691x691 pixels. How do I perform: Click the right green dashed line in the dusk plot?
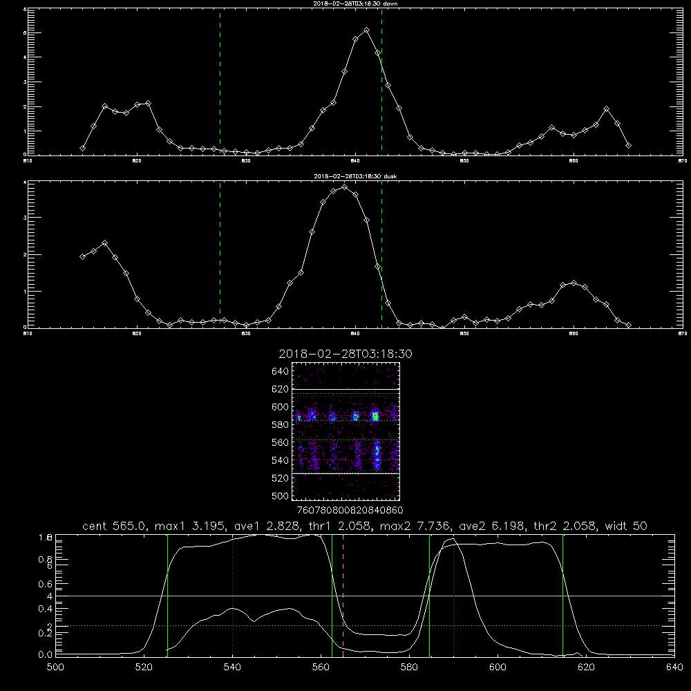coord(381,254)
